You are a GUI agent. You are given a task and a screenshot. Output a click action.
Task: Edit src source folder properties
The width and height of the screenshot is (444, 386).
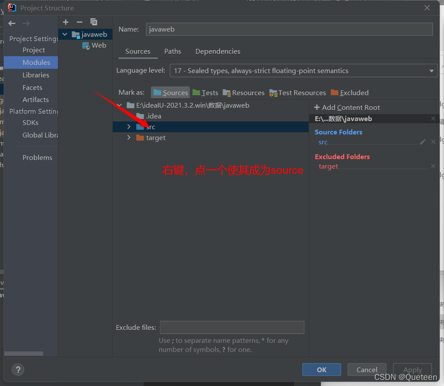(423, 142)
